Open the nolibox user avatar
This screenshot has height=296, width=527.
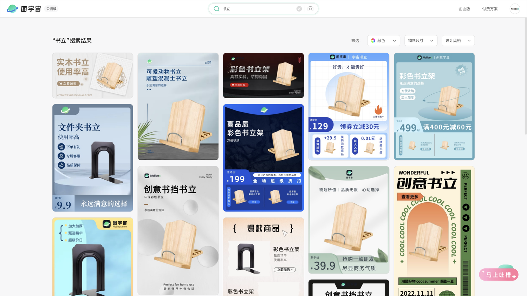pos(515,9)
